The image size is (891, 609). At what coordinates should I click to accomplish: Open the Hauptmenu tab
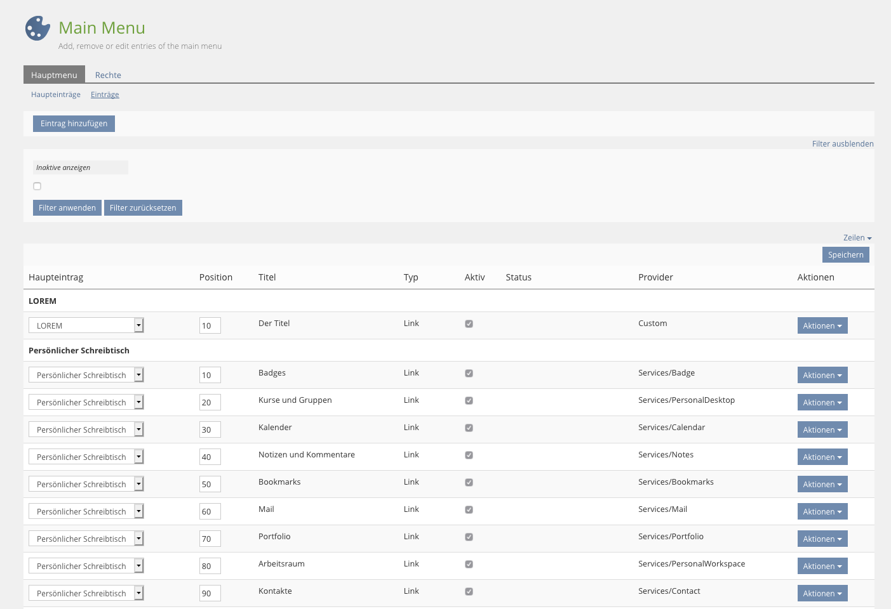click(x=54, y=75)
